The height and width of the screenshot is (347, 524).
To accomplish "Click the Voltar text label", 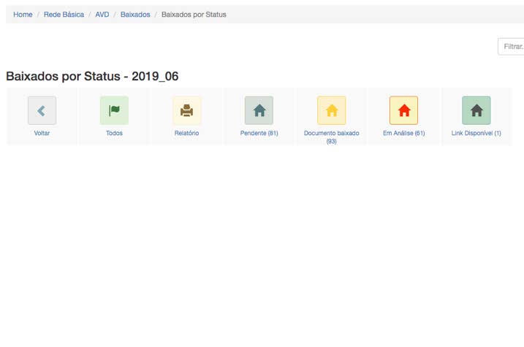I will click(x=42, y=134).
